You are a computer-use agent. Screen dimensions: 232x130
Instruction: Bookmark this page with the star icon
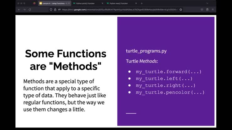(181, 9)
